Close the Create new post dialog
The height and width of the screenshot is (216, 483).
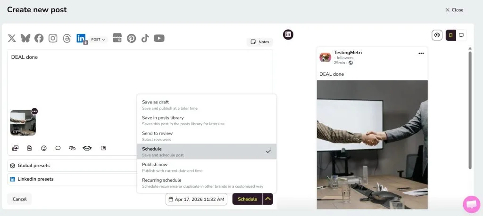click(x=454, y=10)
